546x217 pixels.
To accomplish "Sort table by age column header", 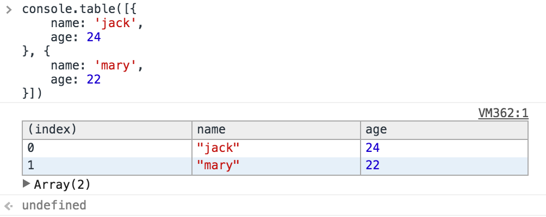I will (x=444, y=130).
